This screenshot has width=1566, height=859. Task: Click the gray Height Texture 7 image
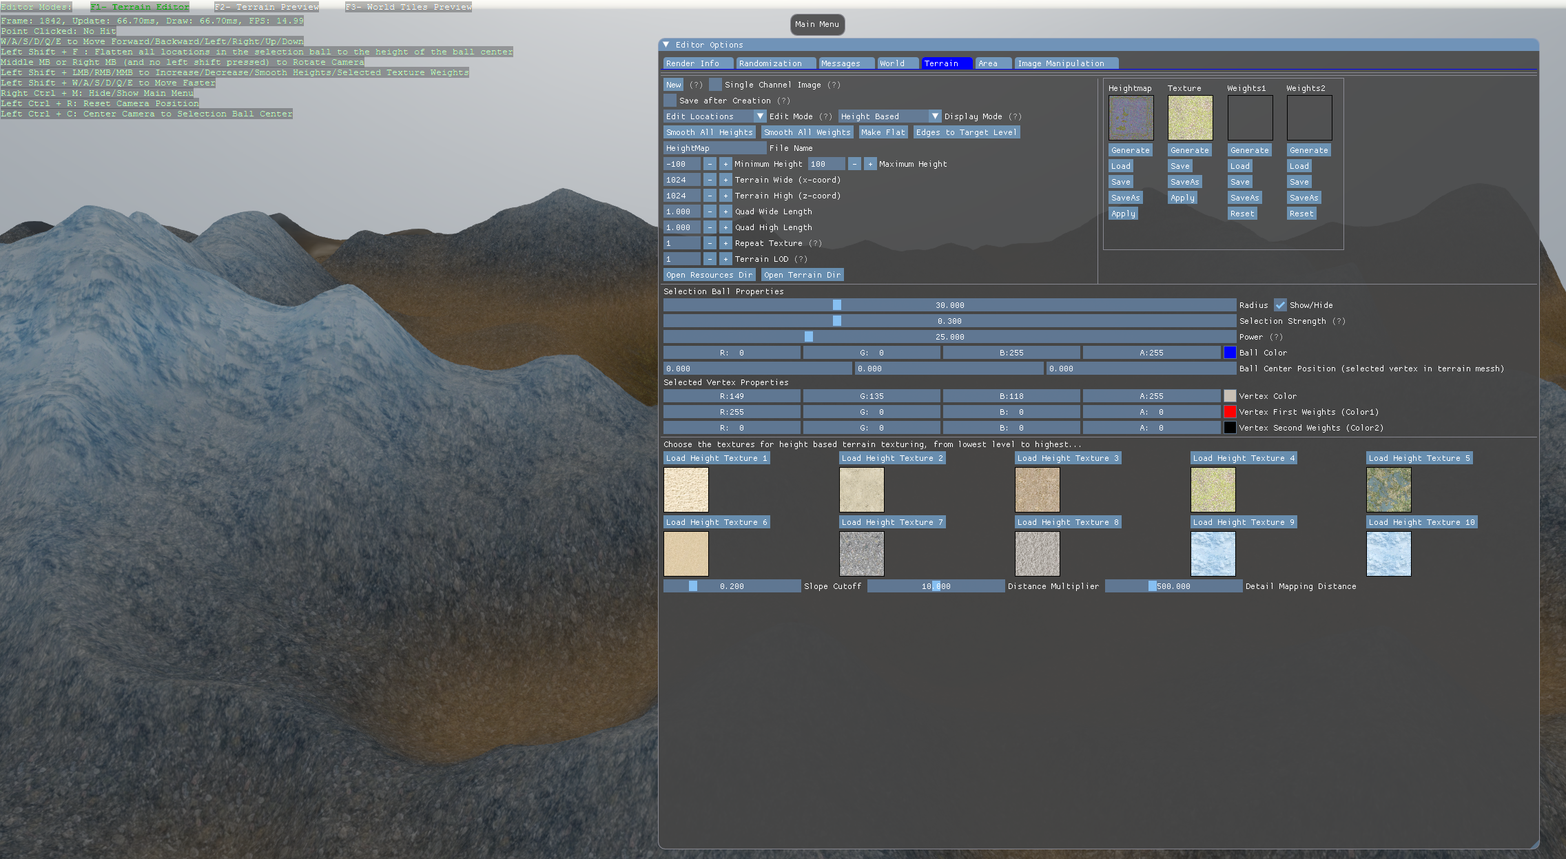(861, 554)
